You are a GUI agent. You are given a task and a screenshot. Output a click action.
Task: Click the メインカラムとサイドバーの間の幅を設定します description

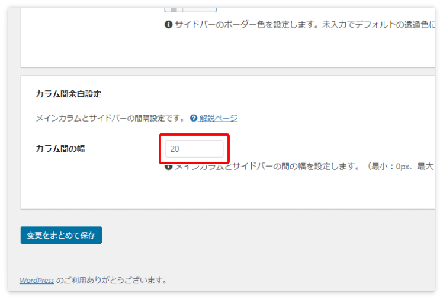(x=304, y=167)
